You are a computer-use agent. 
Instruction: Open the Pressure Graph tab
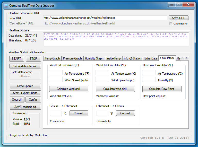72,58
